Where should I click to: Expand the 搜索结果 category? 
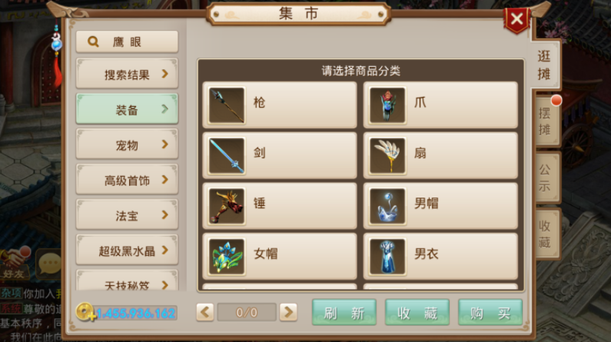(x=127, y=74)
